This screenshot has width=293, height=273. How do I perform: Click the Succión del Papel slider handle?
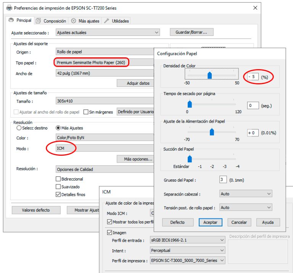[190, 158]
